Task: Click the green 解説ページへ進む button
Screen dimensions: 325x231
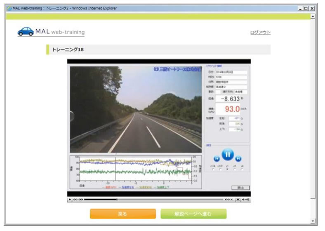Action: pyautogui.click(x=193, y=214)
